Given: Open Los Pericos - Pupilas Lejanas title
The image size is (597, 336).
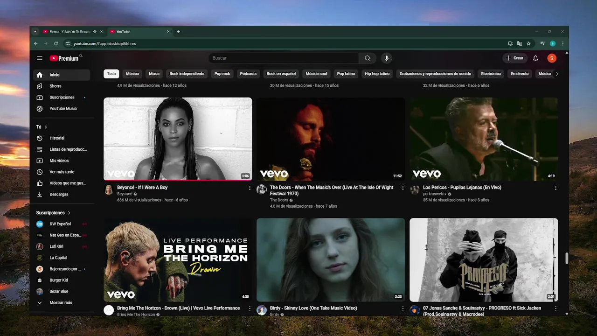Looking at the screenshot, I should click(x=462, y=188).
